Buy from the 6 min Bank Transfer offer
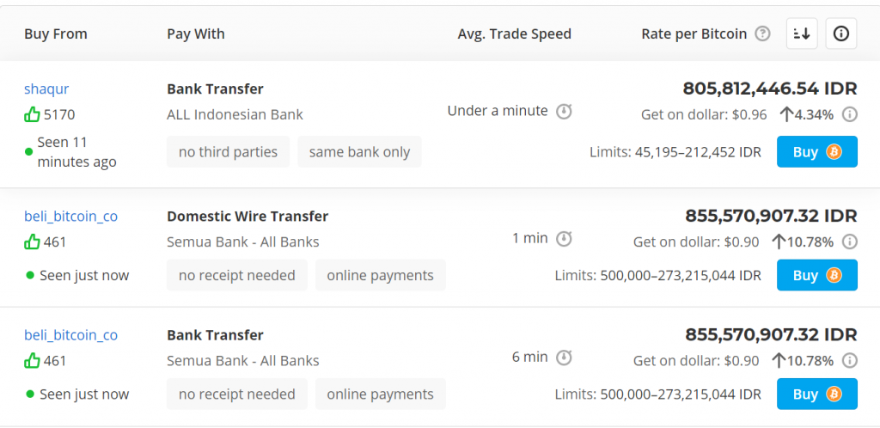 point(817,394)
